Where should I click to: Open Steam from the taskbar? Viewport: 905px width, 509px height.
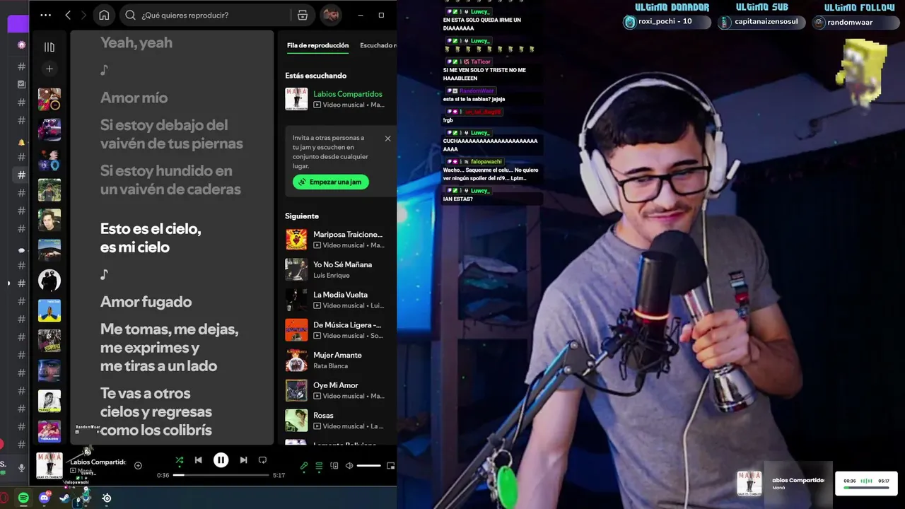(64, 498)
